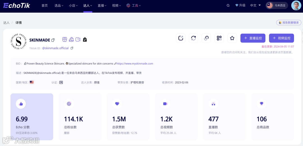
Task: Click the 视频监控 button
Action: (x=282, y=38)
